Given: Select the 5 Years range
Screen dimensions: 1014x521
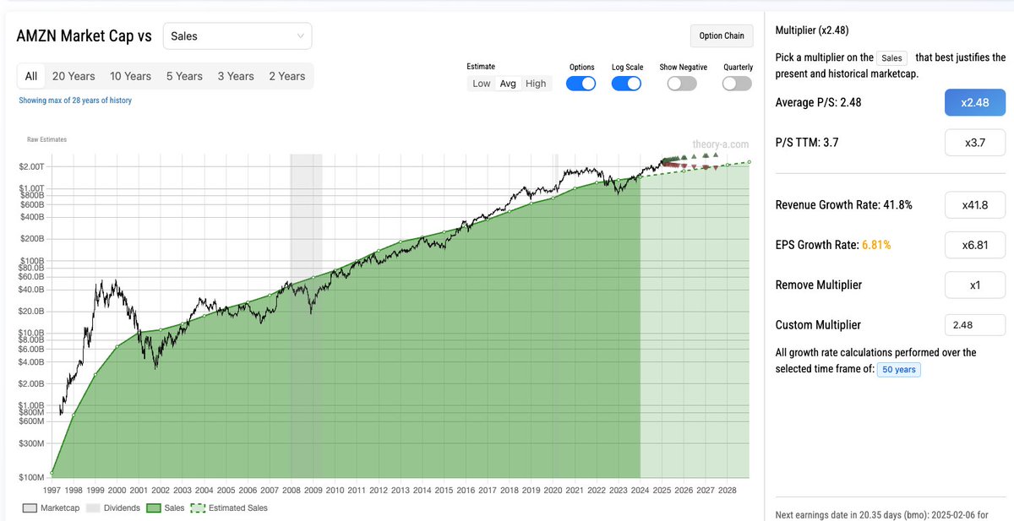Looking at the screenshot, I should point(184,76).
